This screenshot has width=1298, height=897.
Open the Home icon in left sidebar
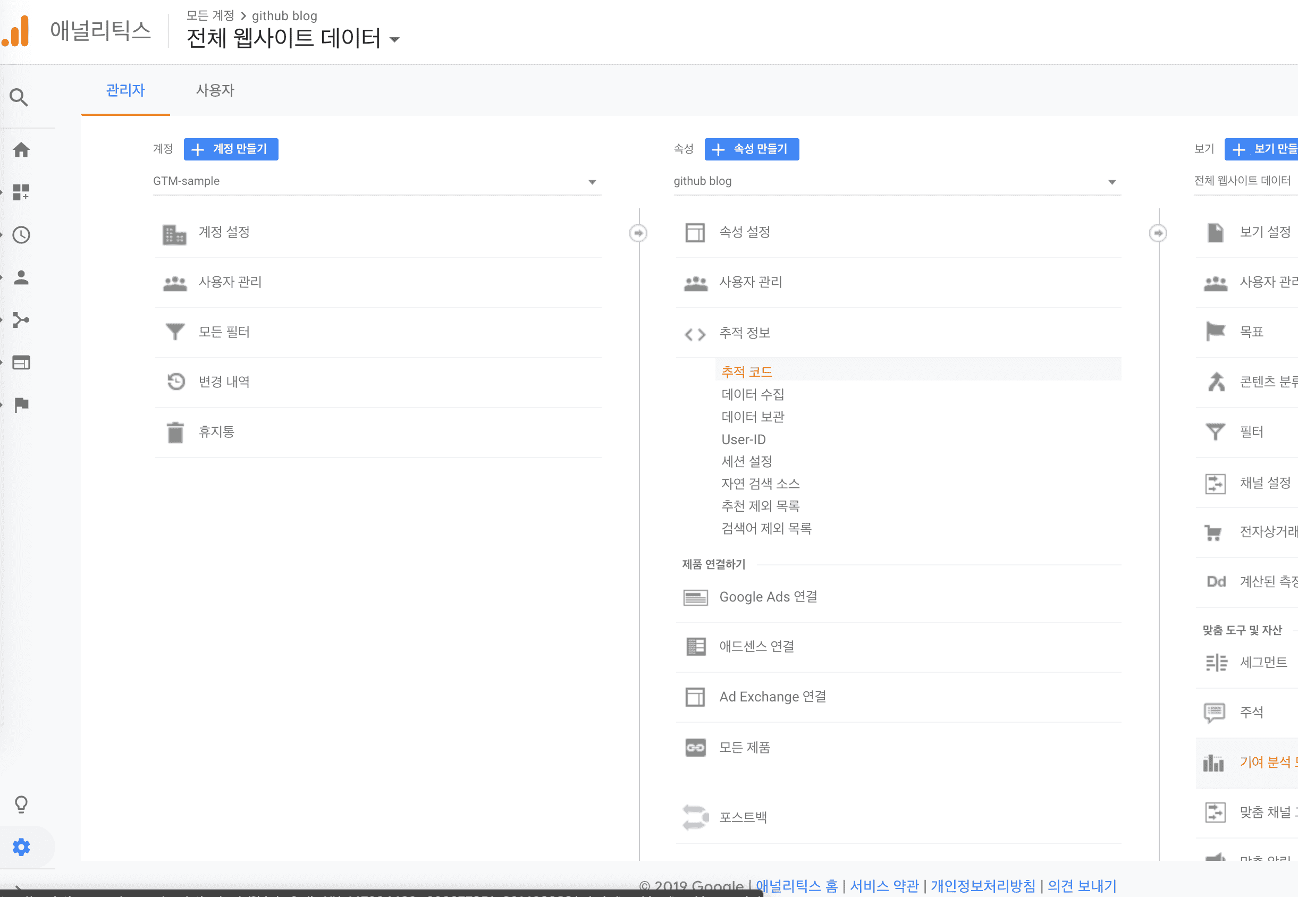click(x=21, y=149)
